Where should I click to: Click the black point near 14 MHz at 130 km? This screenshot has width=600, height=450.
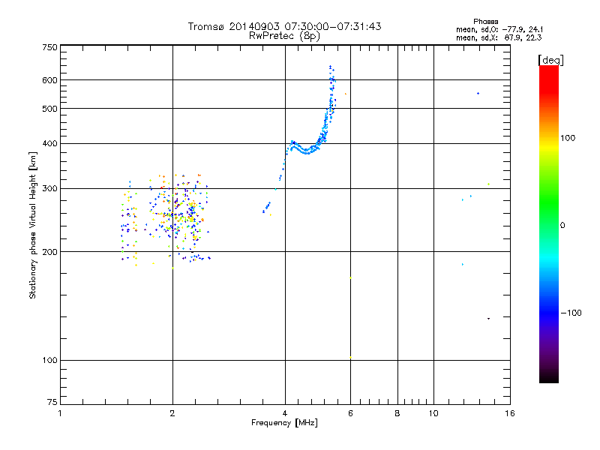(x=489, y=318)
